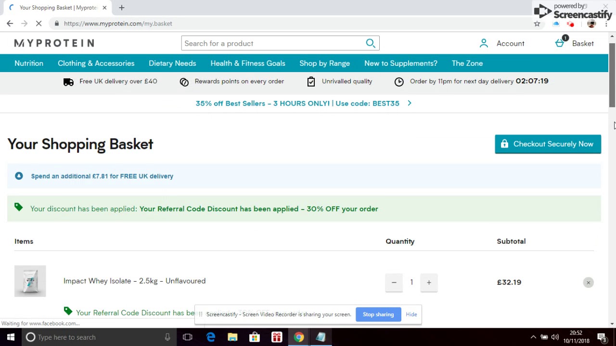Click 35% off Best Sellers promo link
The height and width of the screenshot is (346, 616).
tap(297, 103)
